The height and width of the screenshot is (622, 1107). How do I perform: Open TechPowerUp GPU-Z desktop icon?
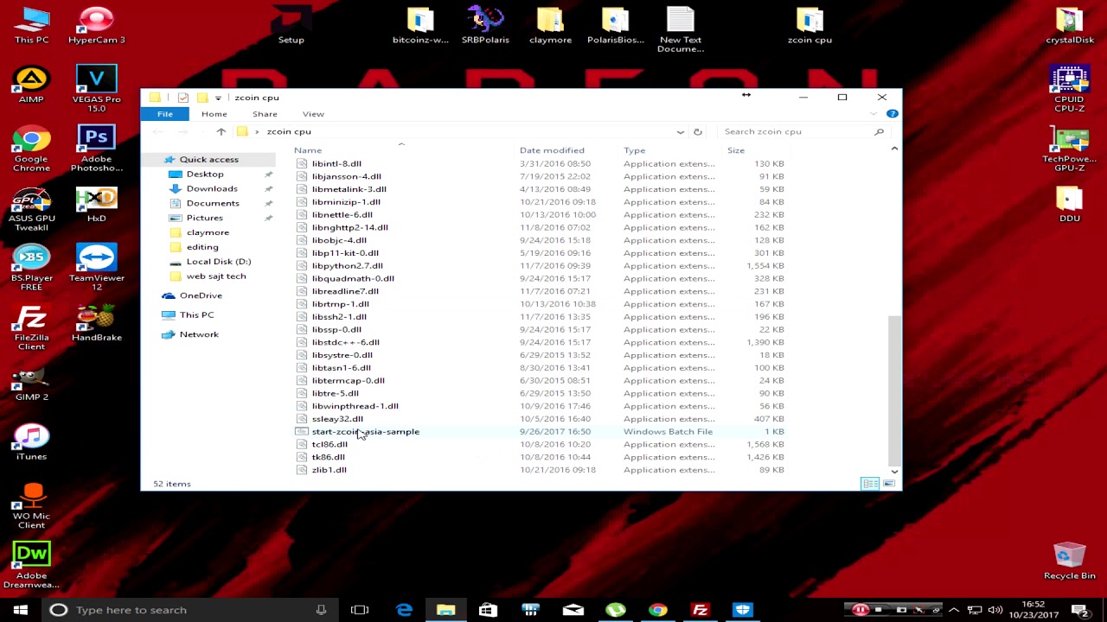1069,149
